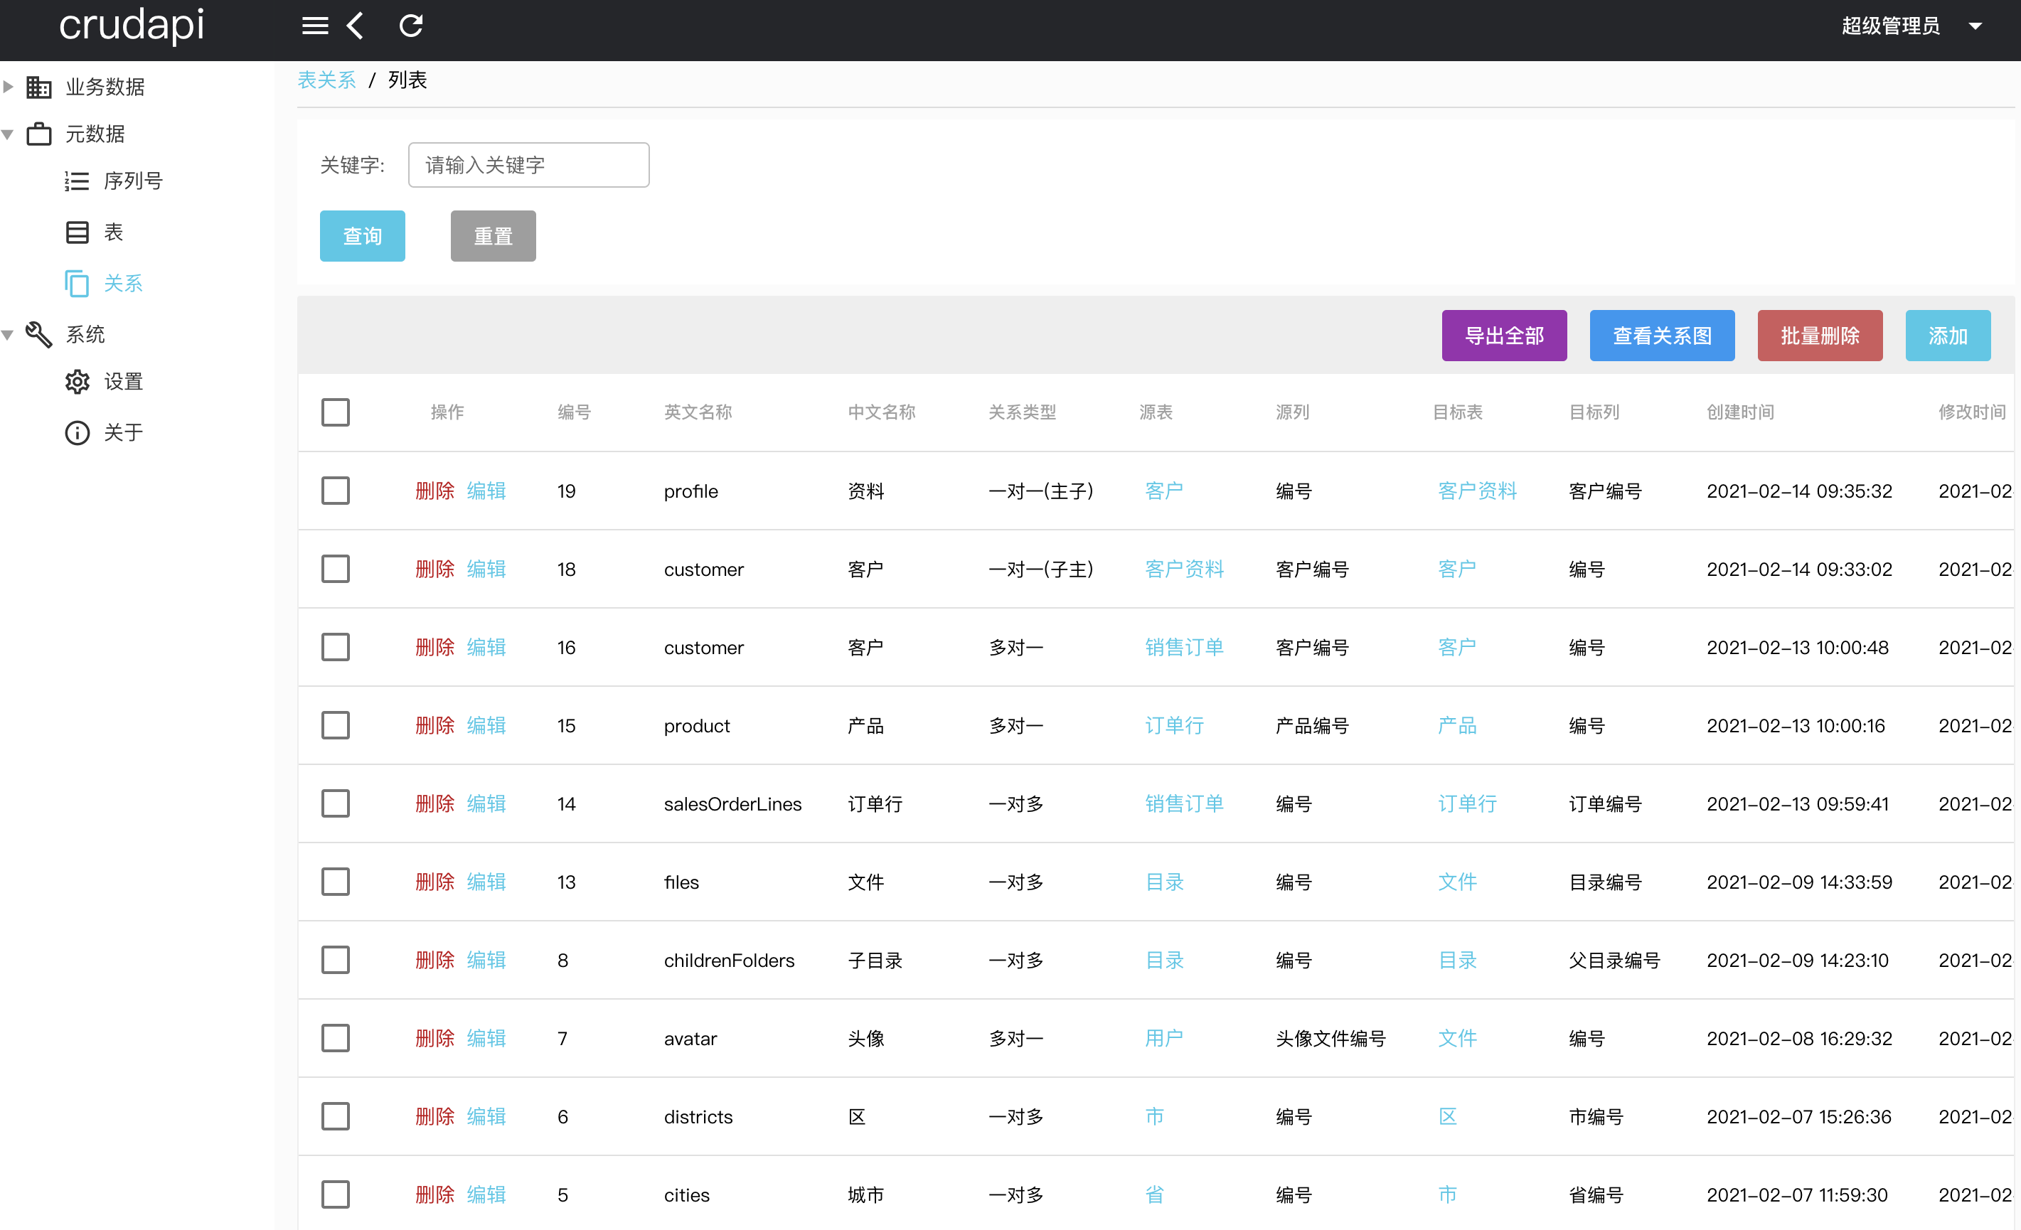Collapse the 元数据 section arrow

pyautogui.click(x=7, y=134)
